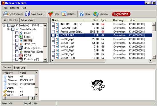
Task: Collapse the Search Results tree node
Action: point(8,30)
